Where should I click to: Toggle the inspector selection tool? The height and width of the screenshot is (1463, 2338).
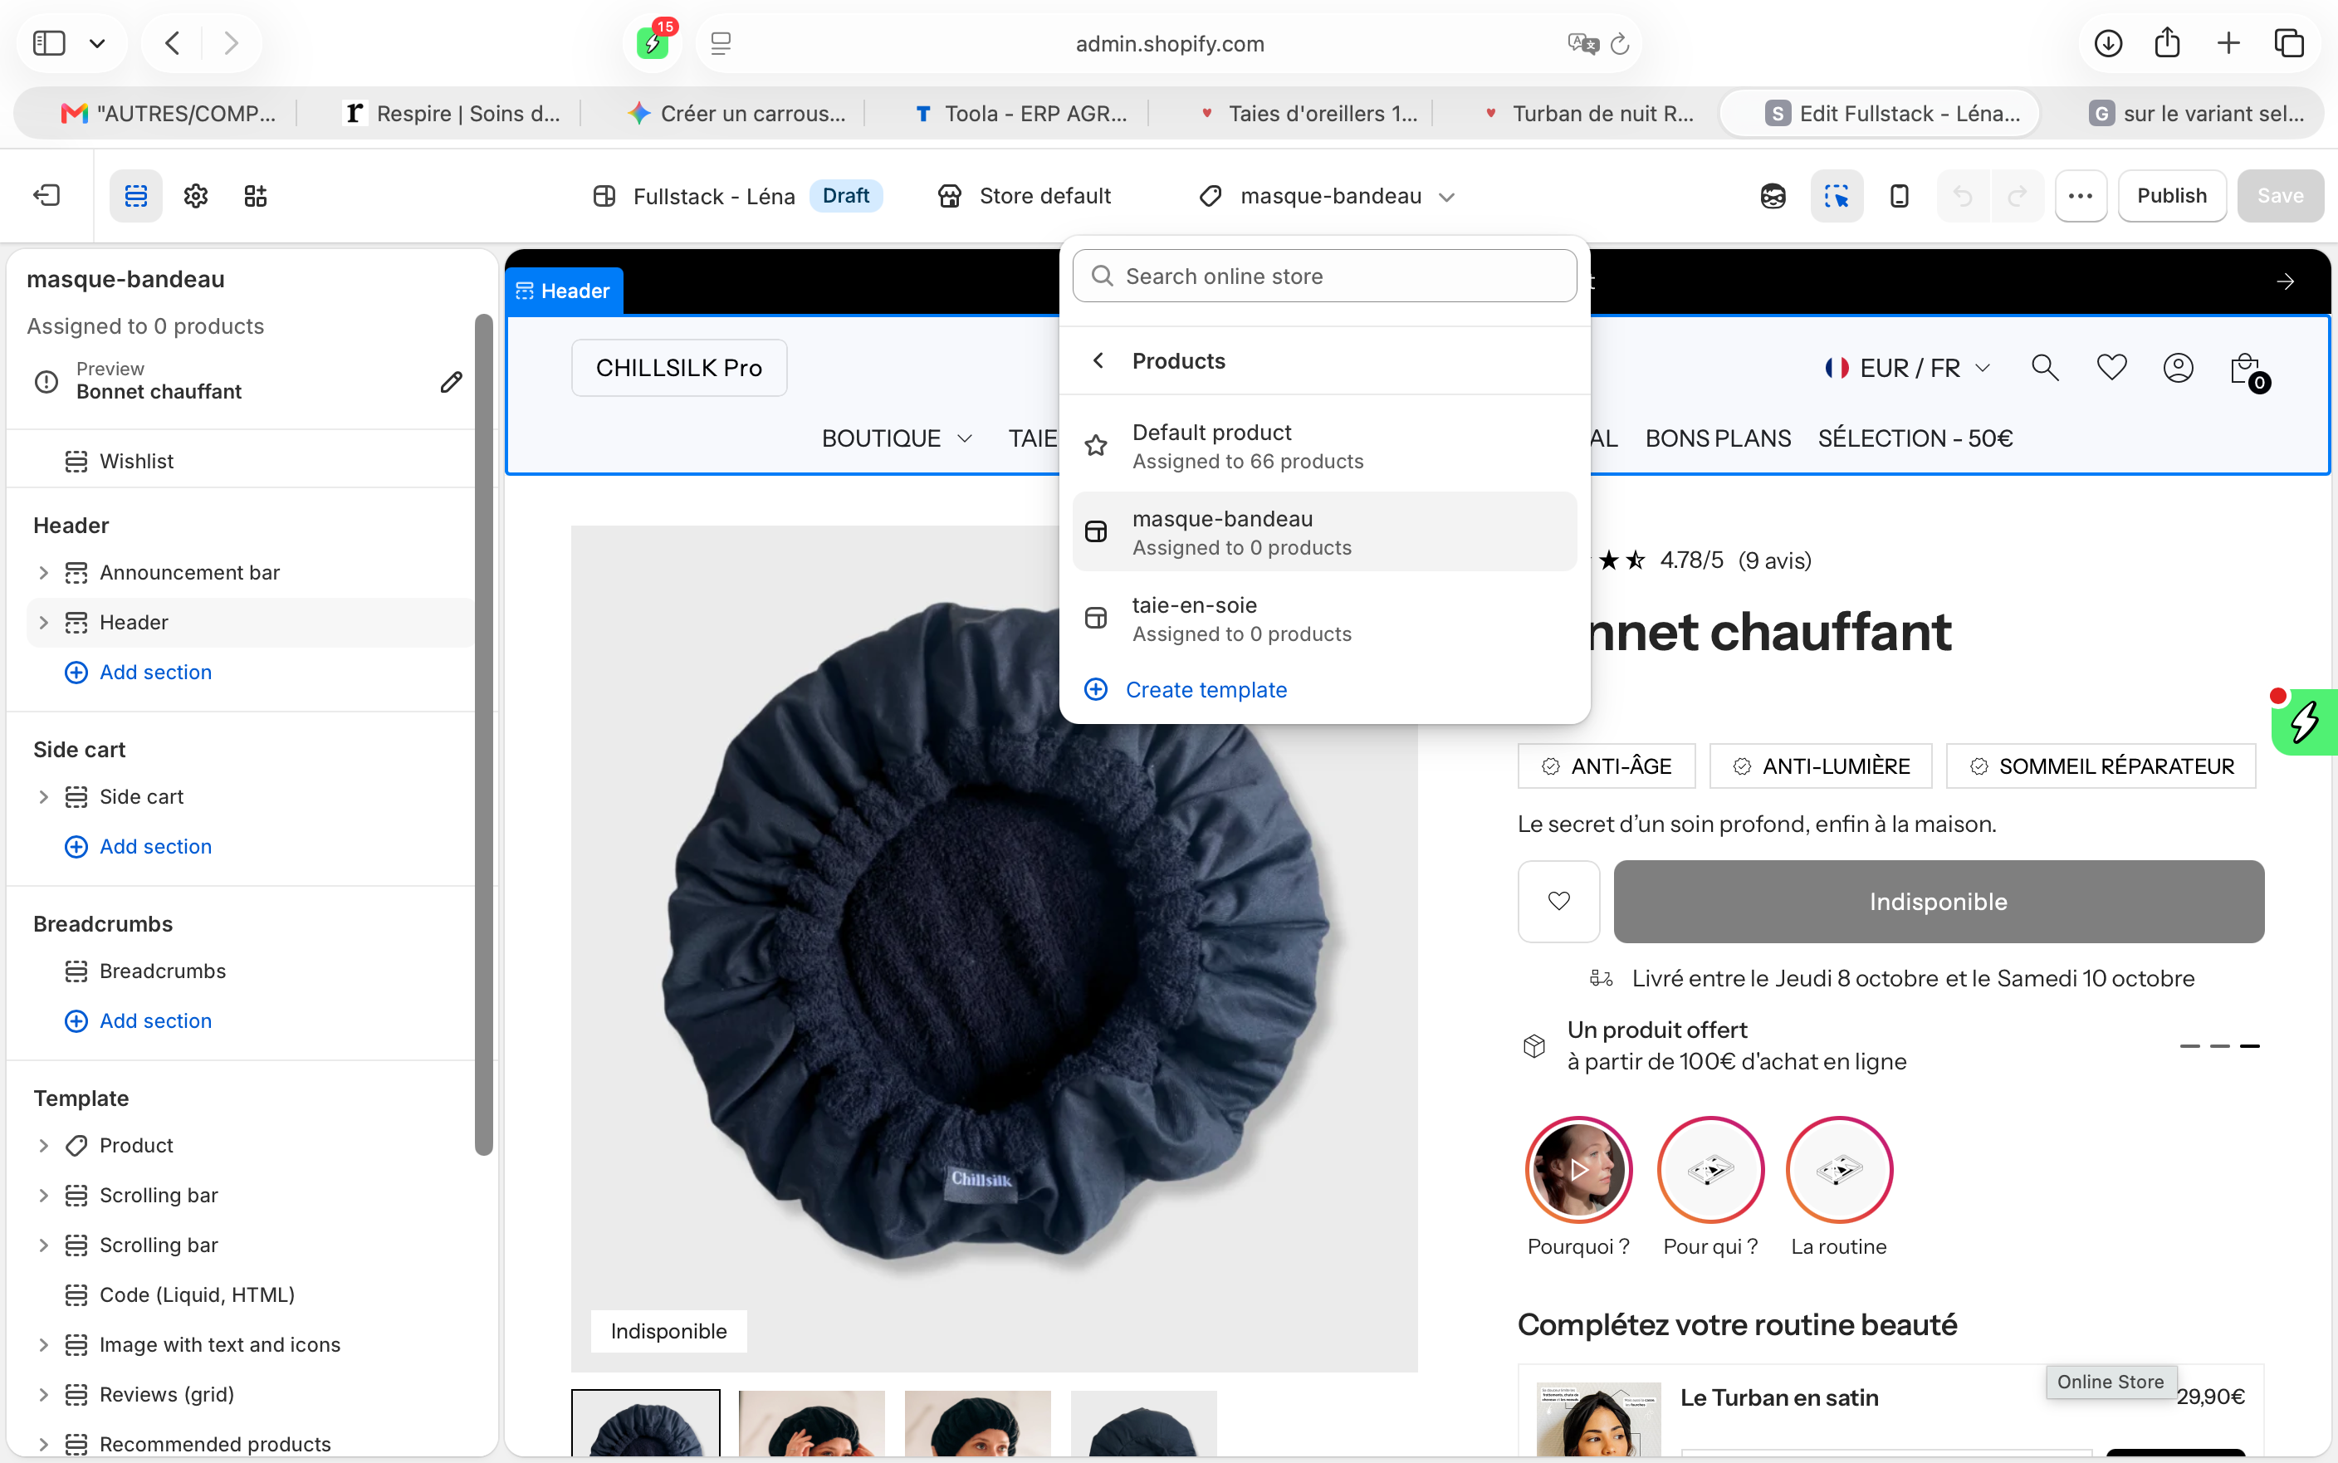point(1836,195)
